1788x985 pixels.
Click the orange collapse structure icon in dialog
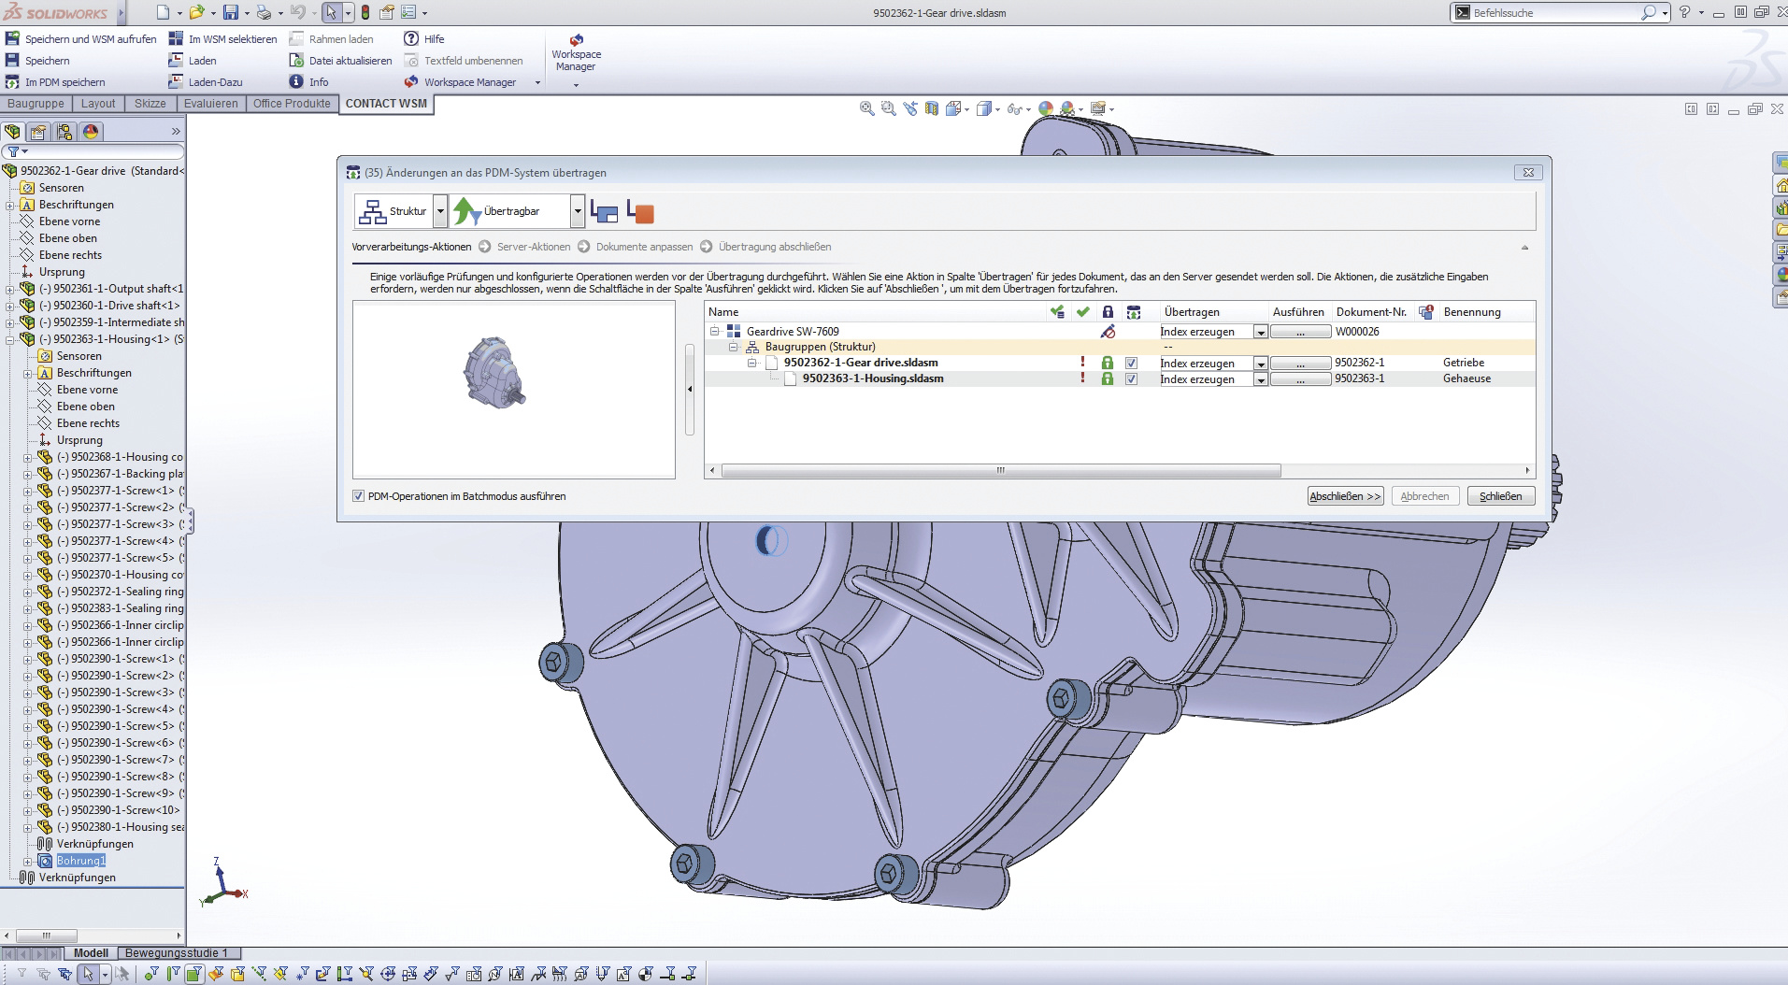pyautogui.click(x=640, y=212)
